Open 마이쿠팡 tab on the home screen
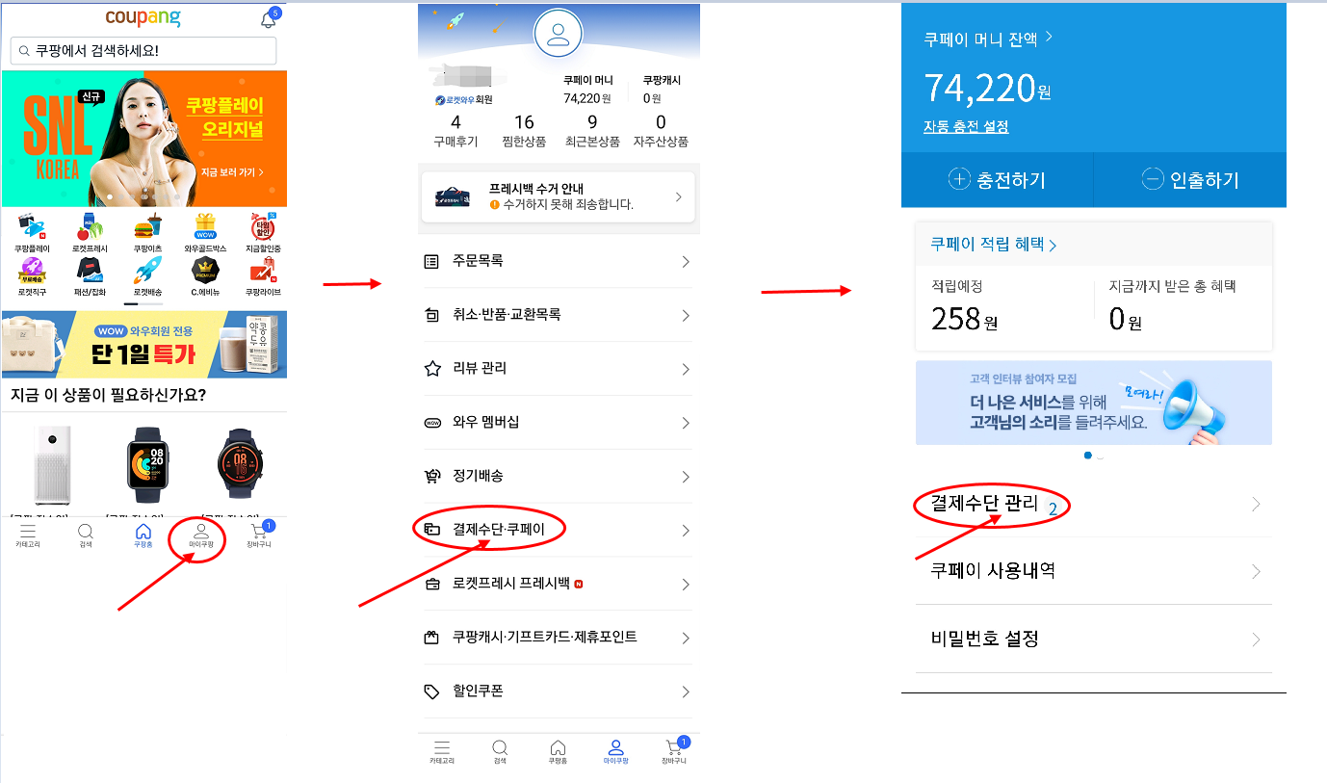The image size is (1327, 783). 201,536
